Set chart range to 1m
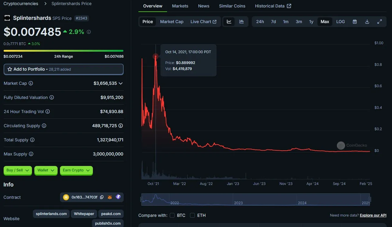Screen dimensions: 392x227 [x=286, y=22]
